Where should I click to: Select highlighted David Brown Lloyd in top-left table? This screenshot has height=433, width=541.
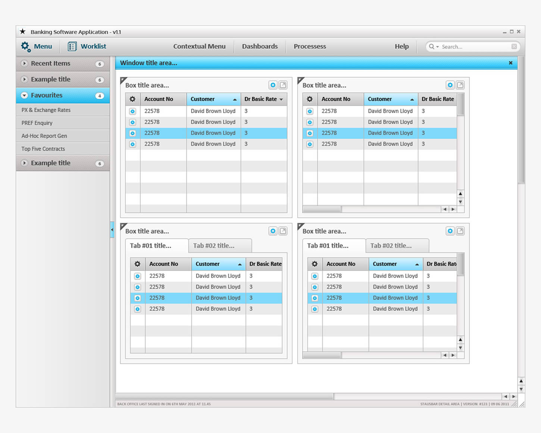coord(213,133)
